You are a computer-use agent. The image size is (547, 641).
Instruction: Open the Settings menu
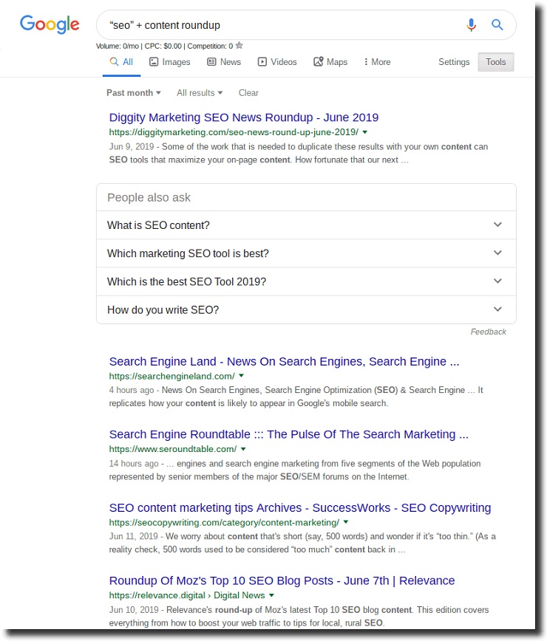tap(454, 62)
